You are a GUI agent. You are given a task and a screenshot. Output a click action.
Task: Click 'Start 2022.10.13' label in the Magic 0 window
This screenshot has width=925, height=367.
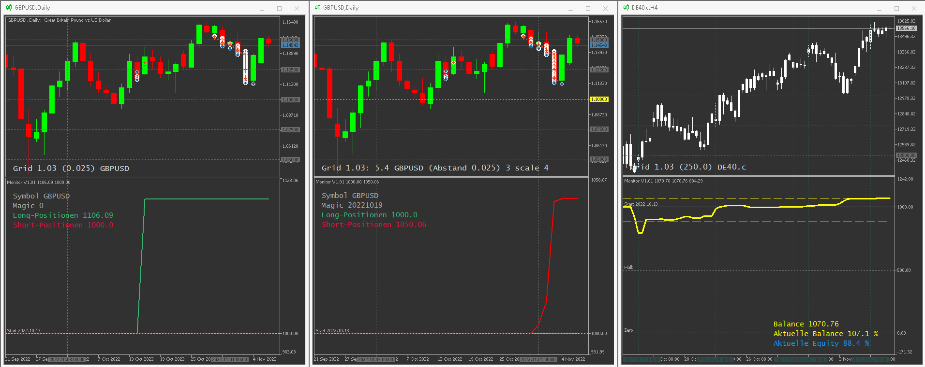(24, 331)
